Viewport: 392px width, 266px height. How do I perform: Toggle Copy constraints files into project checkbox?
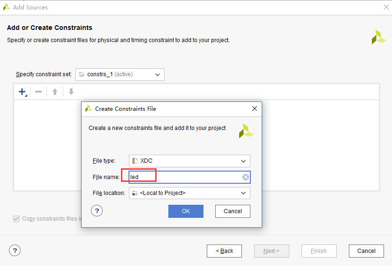tap(17, 219)
